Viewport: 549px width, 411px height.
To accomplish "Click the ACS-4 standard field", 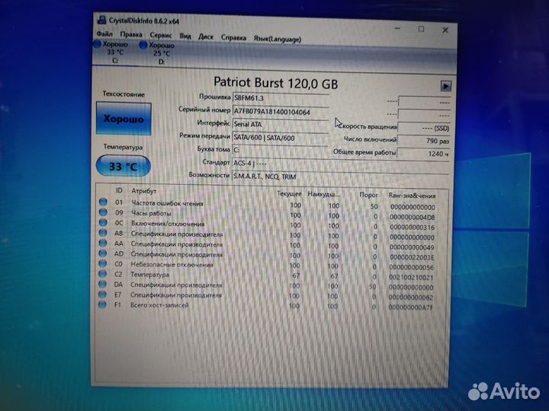I will point(340,164).
